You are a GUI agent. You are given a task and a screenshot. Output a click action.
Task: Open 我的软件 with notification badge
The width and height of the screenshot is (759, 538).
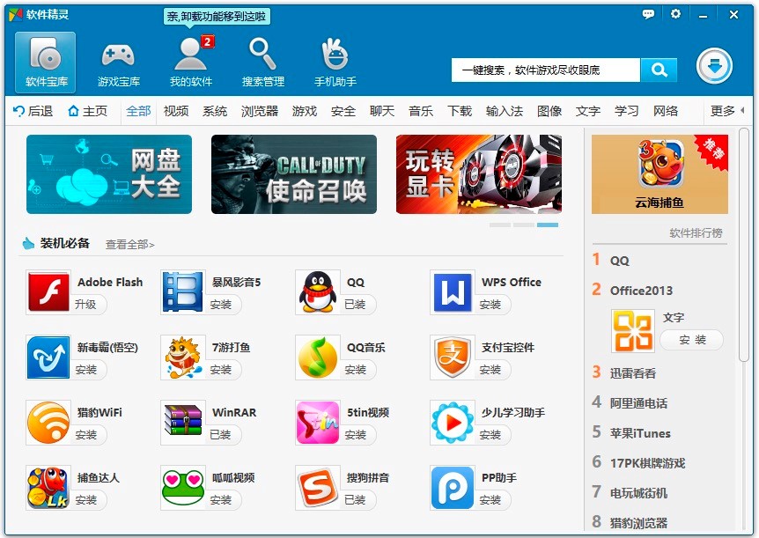[x=191, y=62]
